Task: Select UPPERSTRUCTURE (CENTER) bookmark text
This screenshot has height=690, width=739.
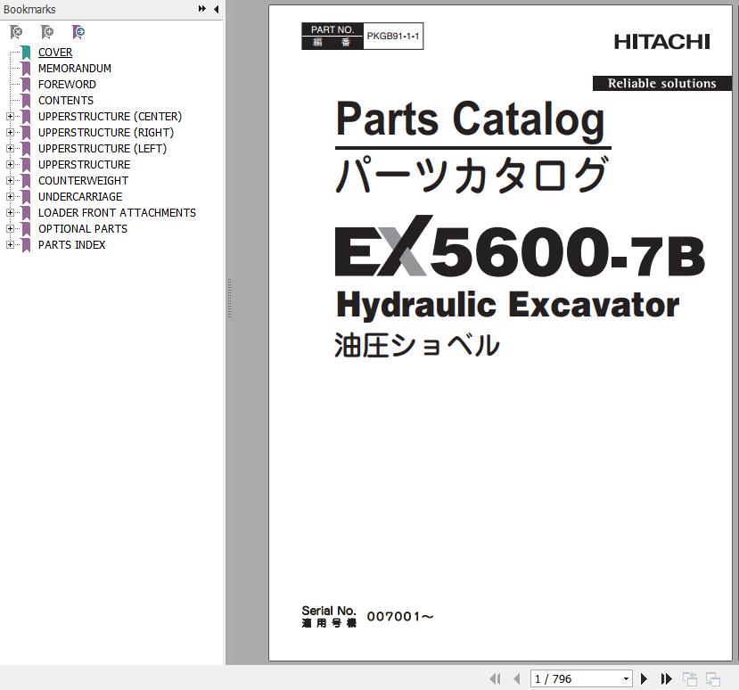Action: click(x=110, y=117)
